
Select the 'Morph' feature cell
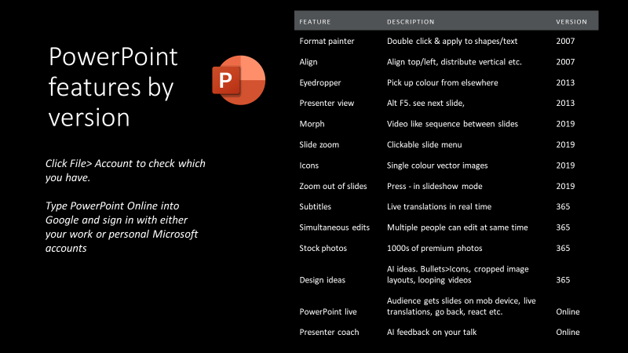[x=312, y=124]
